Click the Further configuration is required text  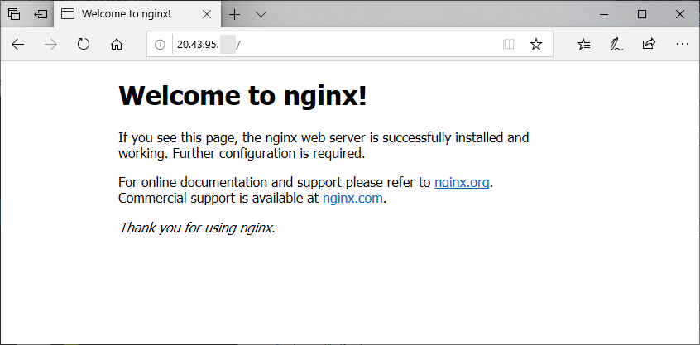click(269, 154)
